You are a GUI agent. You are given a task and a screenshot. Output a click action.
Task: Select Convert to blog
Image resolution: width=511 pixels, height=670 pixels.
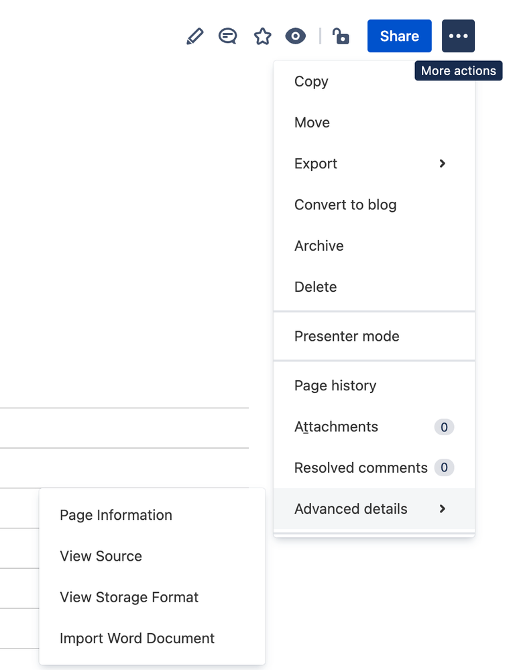374,205
